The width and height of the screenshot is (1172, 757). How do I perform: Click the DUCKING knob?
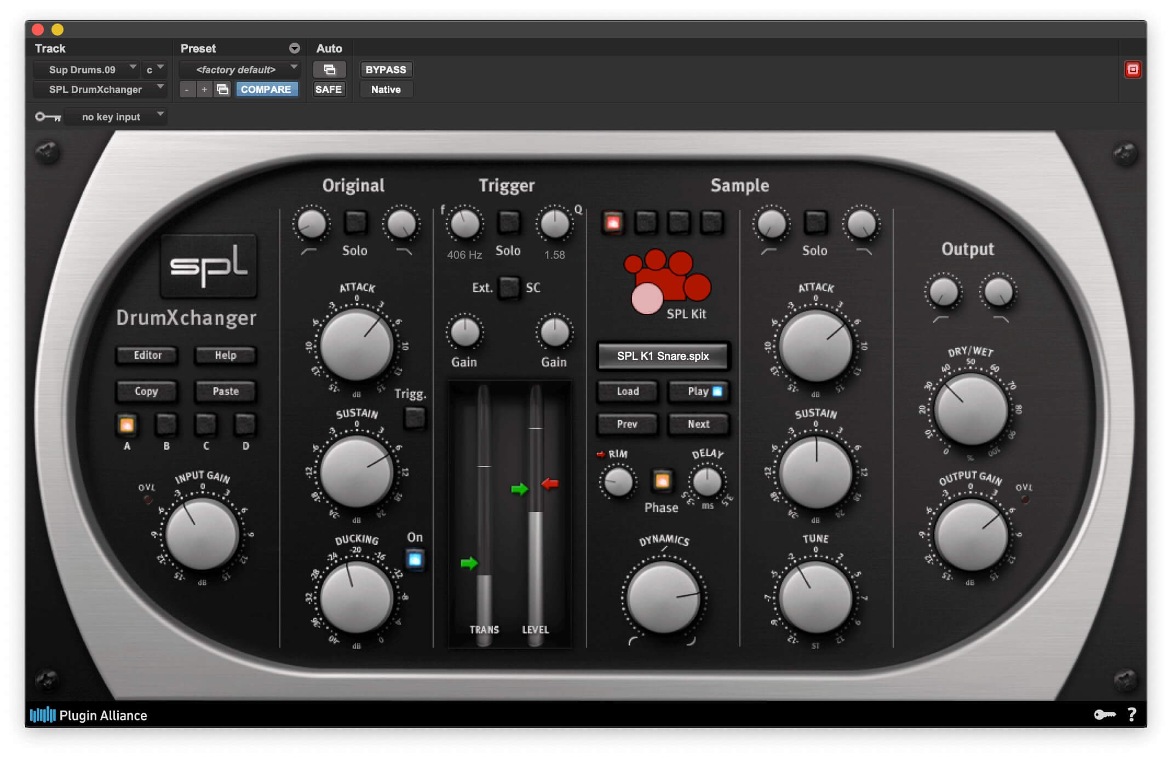click(357, 597)
